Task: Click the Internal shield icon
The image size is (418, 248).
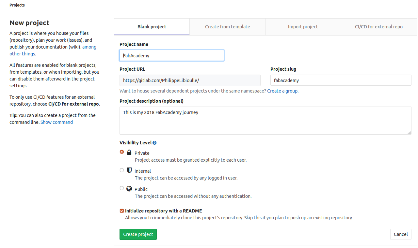Action: point(129,170)
